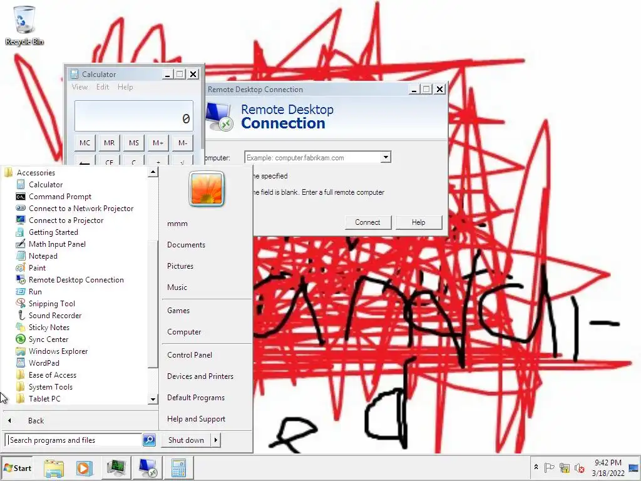The width and height of the screenshot is (641, 481).
Task: Open Calculator Edit menu
Action: click(x=103, y=87)
